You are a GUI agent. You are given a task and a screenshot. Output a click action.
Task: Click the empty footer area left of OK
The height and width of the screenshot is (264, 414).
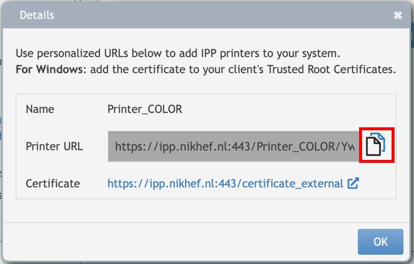click(177, 242)
